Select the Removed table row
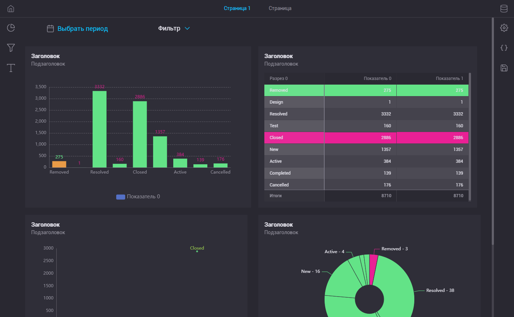 [x=366, y=90]
